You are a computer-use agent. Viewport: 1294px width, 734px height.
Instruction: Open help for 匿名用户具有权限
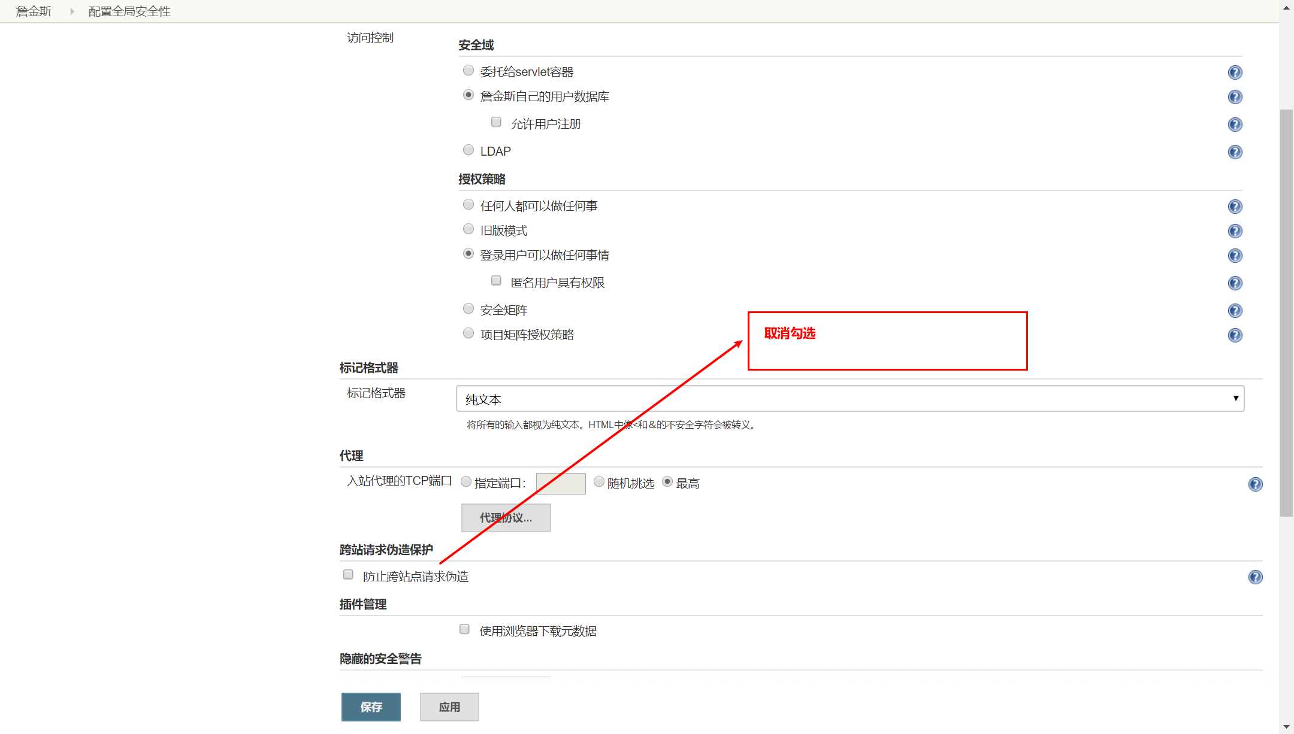click(x=1235, y=283)
